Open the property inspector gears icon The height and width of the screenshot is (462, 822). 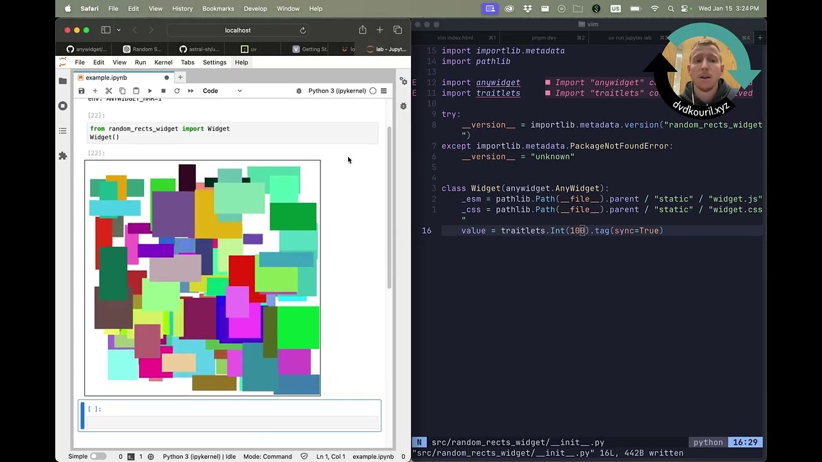coord(403,81)
